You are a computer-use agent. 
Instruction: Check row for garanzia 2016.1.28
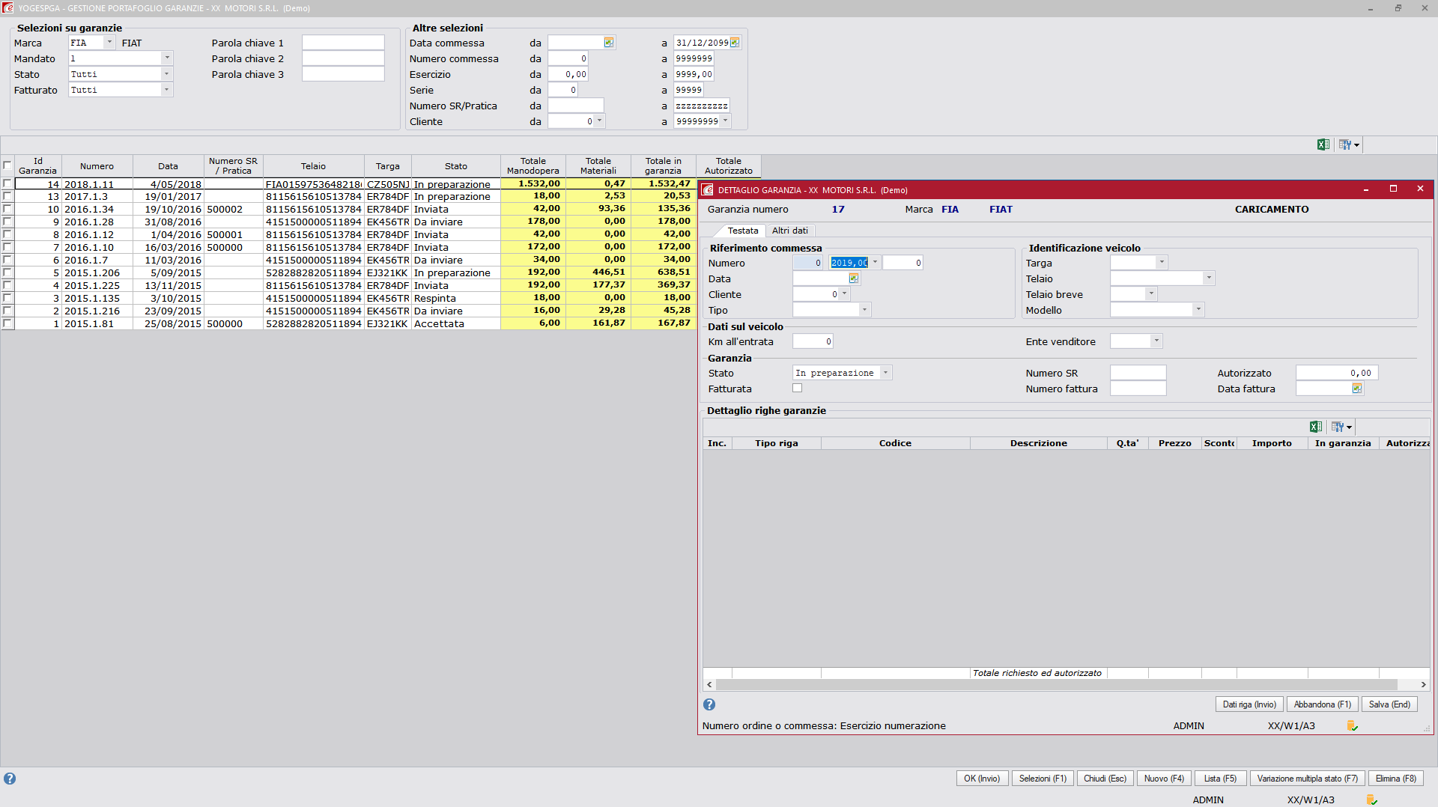tap(7, 222)
